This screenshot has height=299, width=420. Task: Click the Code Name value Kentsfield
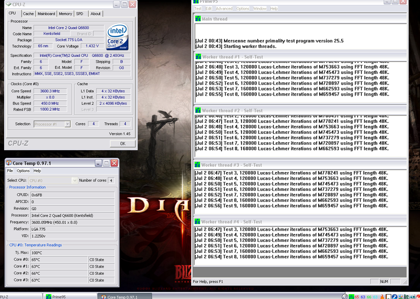pyautogui.click(x=51, y=34)
